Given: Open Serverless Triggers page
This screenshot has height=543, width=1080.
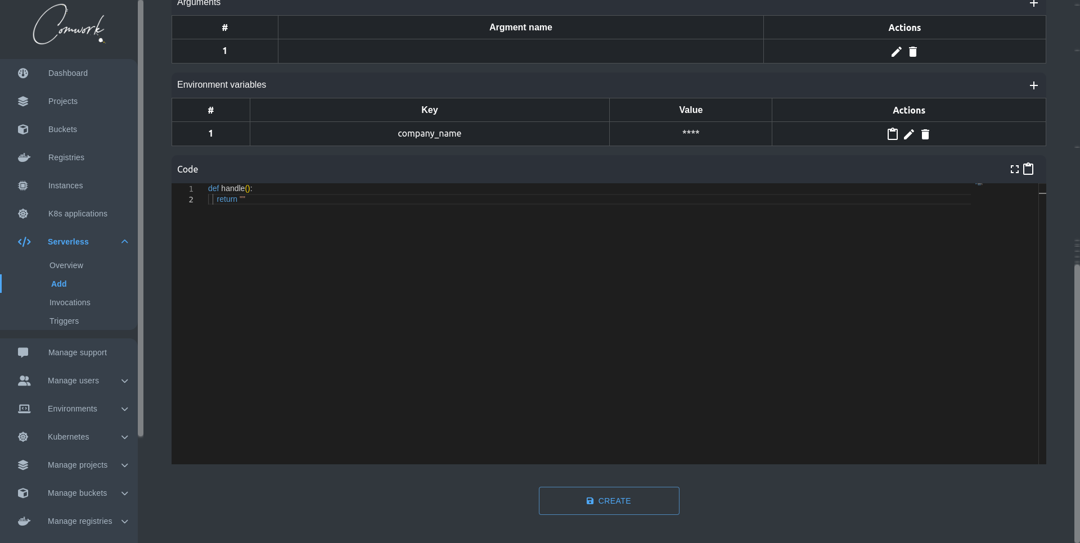Looking at the screenshot, I should click(x=64, y=321).
